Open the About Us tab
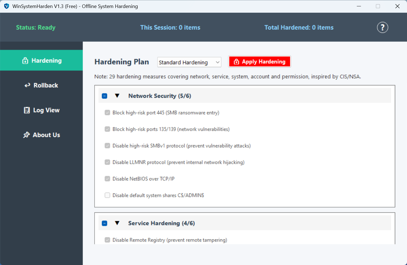The width and height of the screenshot is (407, 265). (41, 135)
